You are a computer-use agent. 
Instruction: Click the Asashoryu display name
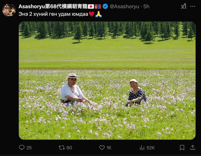[x=53, y=6]
